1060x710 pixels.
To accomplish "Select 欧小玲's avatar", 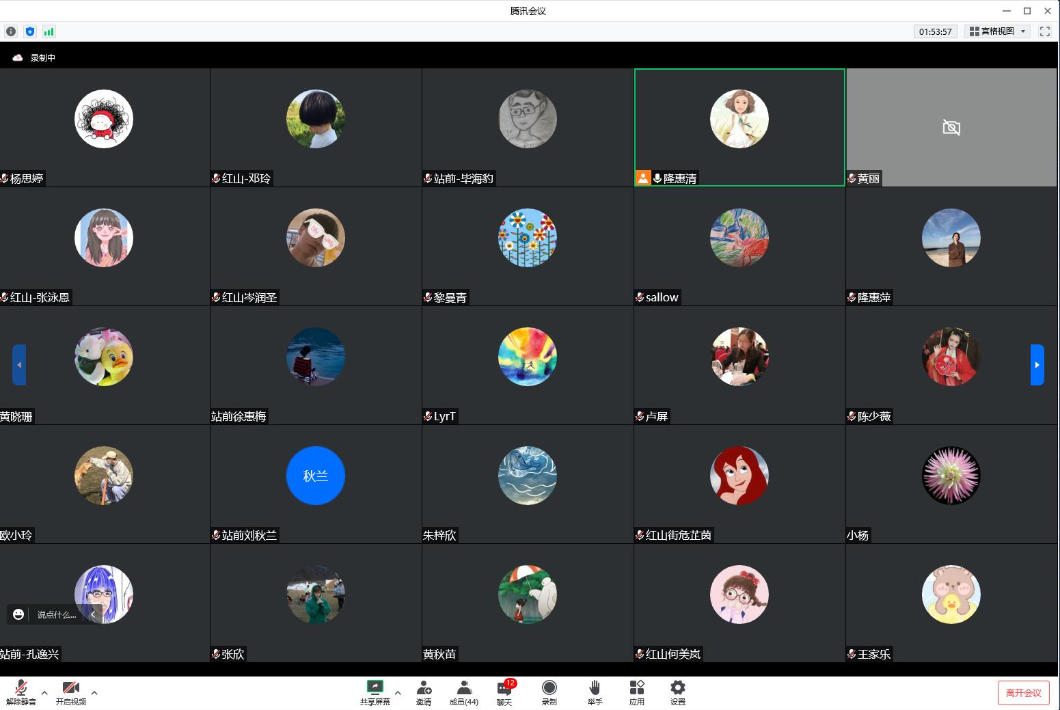I will point(104,476).
